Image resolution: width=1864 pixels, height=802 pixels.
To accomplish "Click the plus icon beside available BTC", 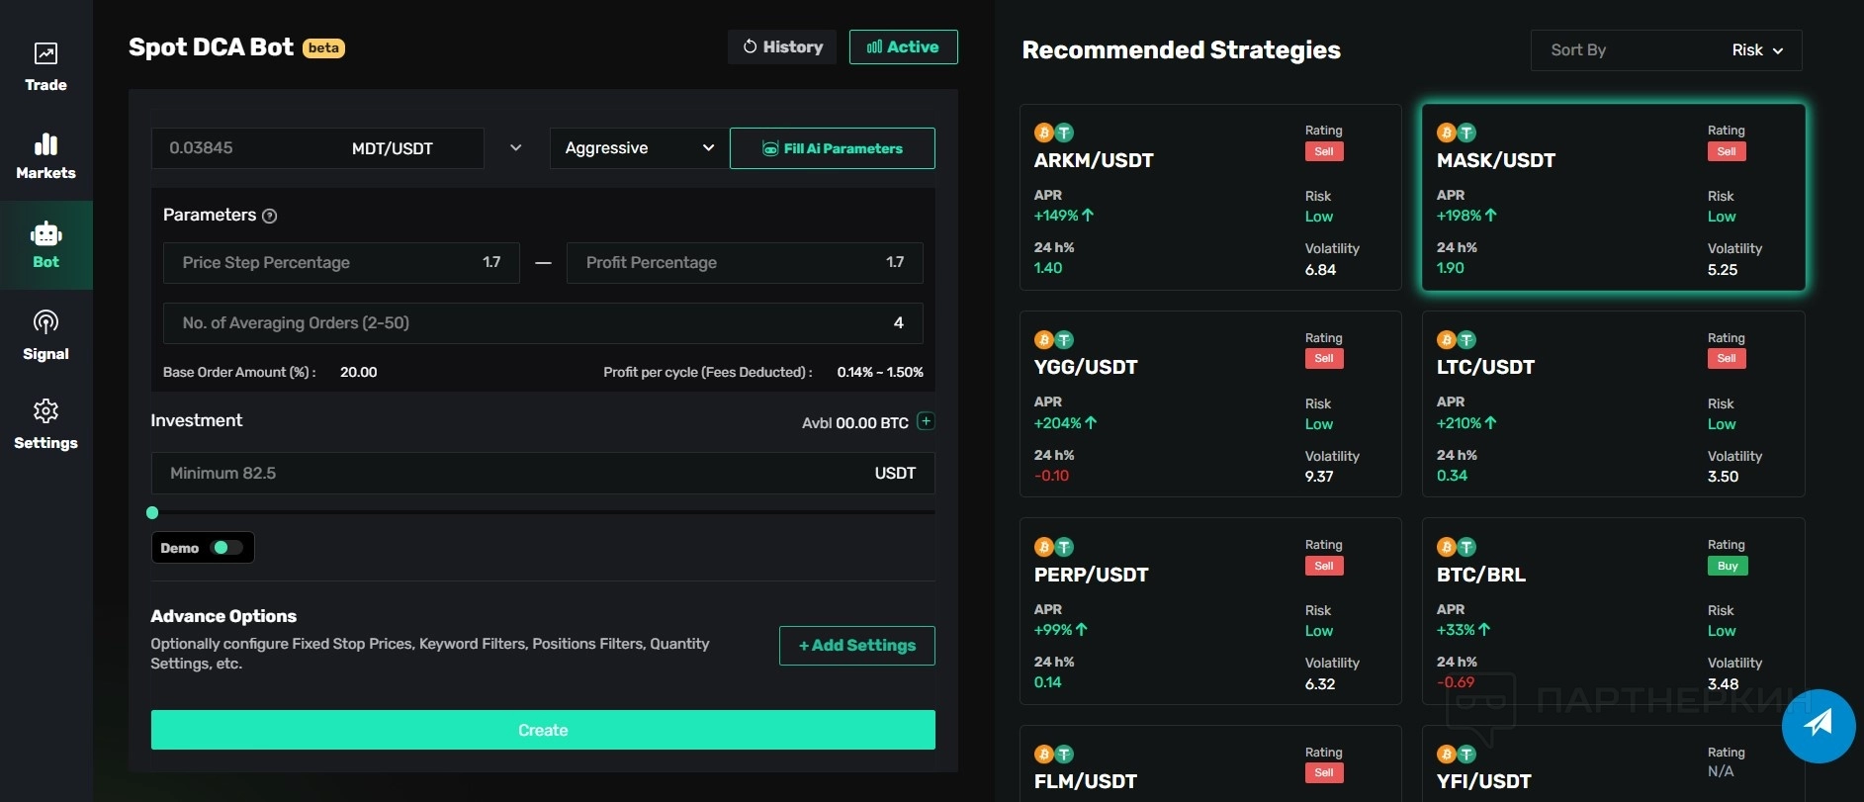I will click(926, 421).
